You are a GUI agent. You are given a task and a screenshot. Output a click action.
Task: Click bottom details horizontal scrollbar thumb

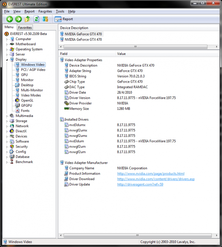click(x=137, y=235)
